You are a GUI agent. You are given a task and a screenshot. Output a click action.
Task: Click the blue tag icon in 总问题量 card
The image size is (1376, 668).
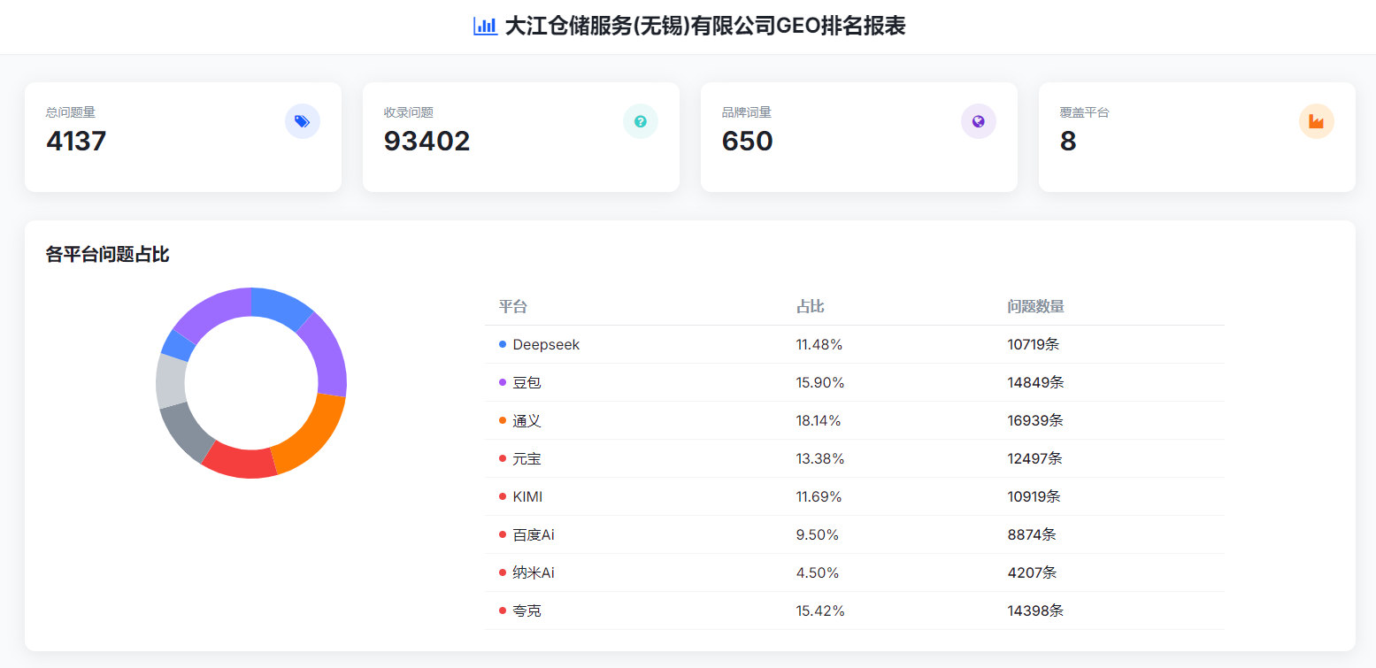tap(302, 121)
